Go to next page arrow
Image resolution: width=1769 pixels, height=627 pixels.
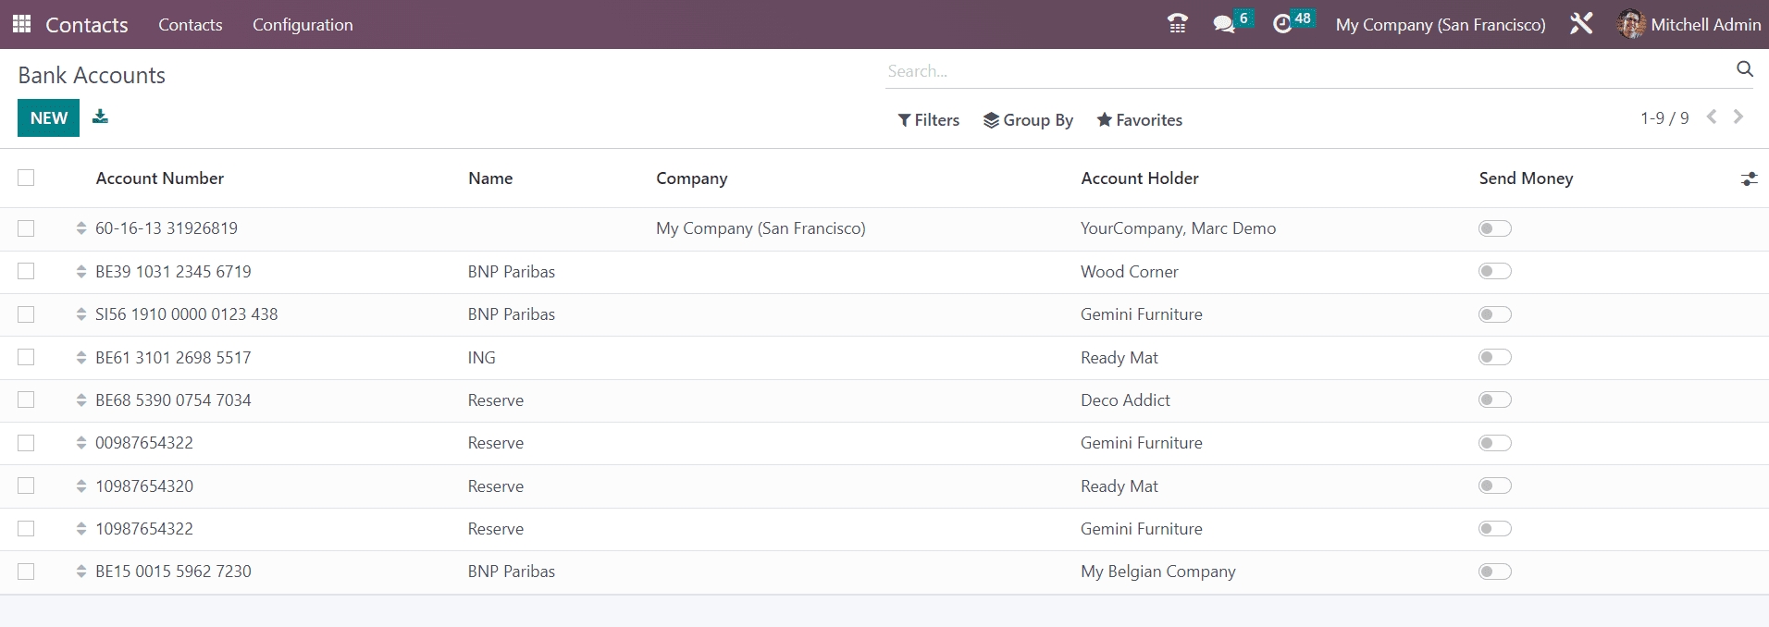pos(1738,117)
